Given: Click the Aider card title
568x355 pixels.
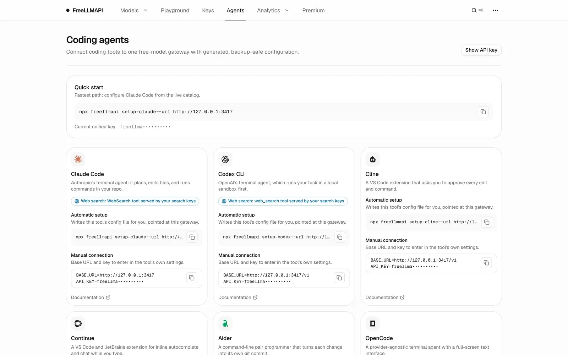Looking at the screenshot, I should coord(225,338).
